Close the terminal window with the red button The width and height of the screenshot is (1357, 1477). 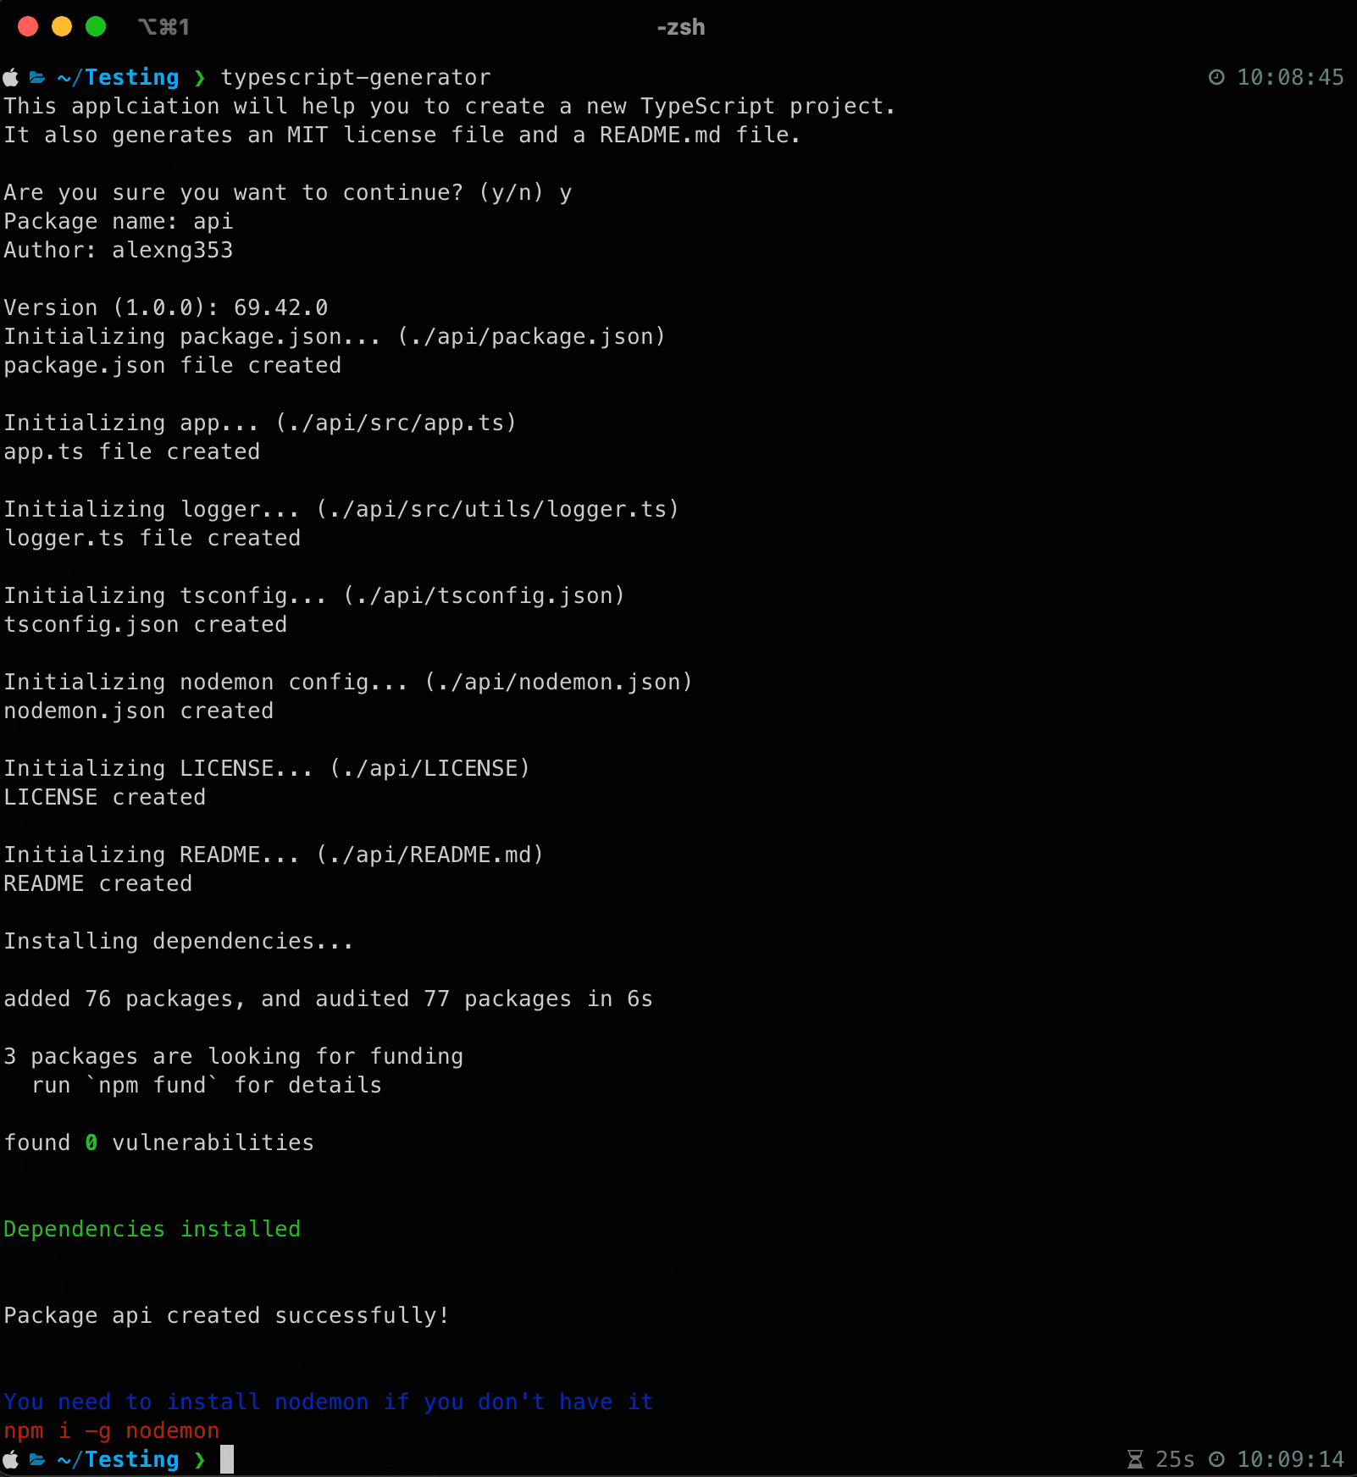28,27
